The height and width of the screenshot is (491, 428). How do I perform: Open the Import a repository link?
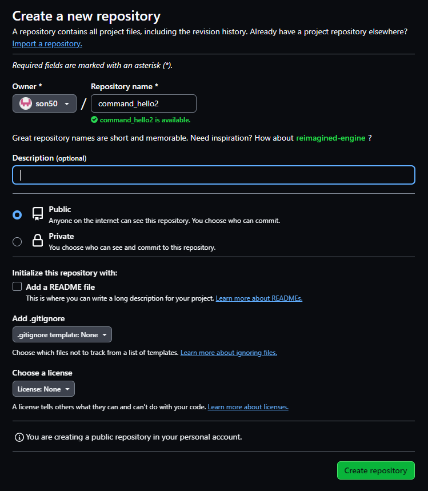tap(47, 43)
